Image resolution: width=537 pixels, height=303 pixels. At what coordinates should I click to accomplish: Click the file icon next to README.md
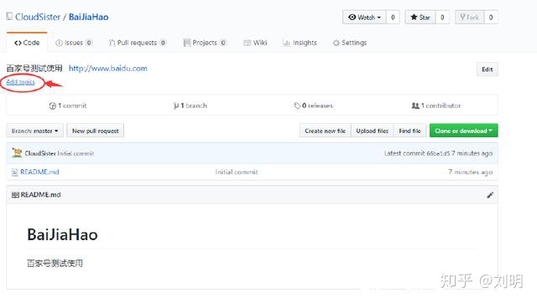pos(15,172)
